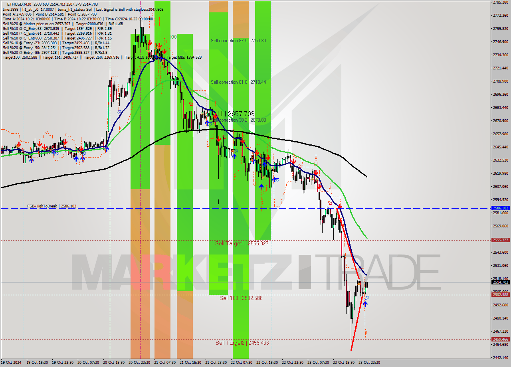Click the 2619.980 price axis value
This screenshot has width=511, height=367.
tap(501, 174)
